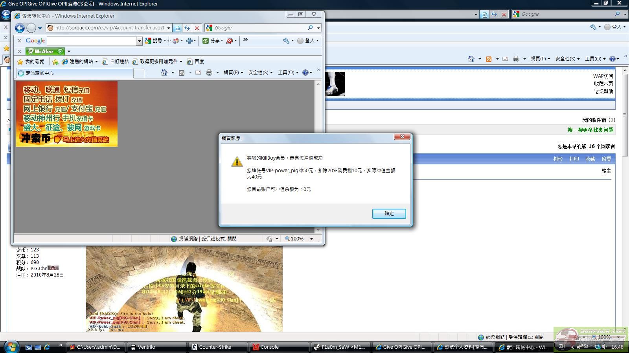The height and width of the screenshot is (353, 629).
Task: Click the red stop-loading X beside the popup address bar
Action: (x=197, y=28)
